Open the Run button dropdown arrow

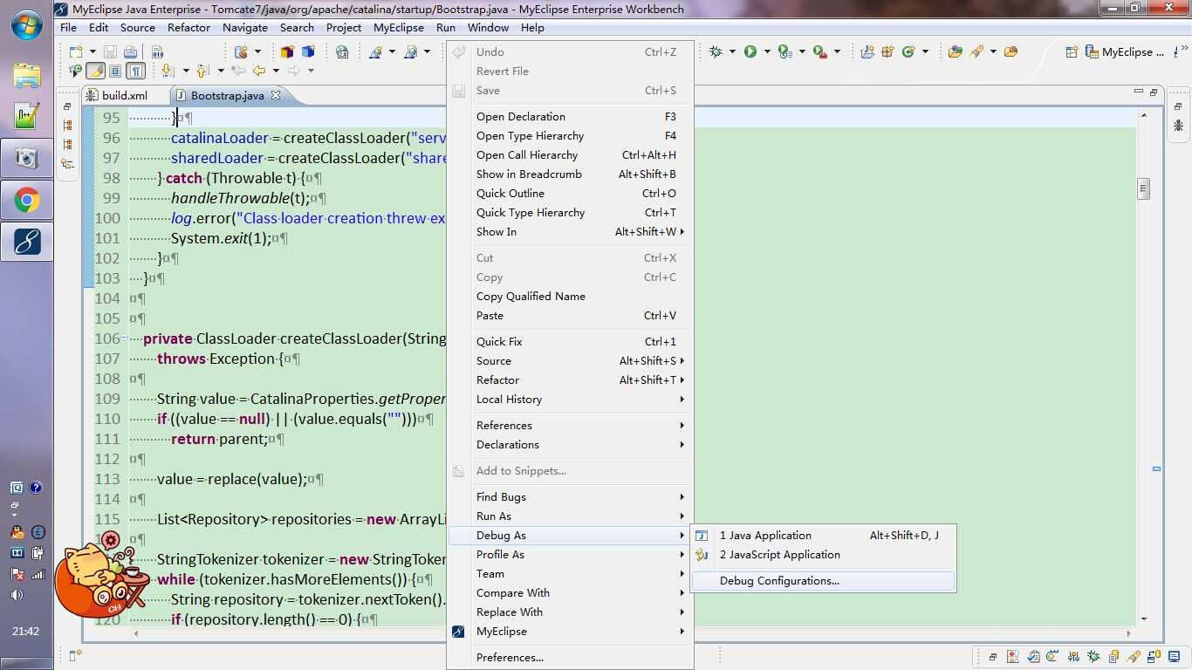click(767, 52)
